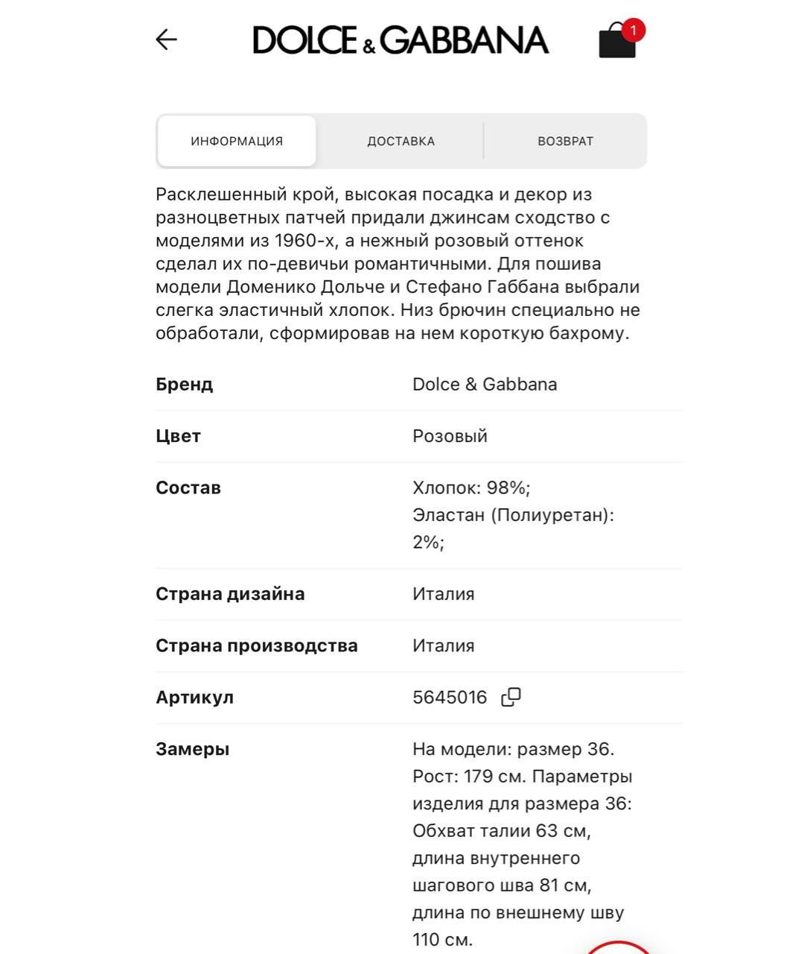Click the Dolce & Gabbana header logo
804x954 pixels.
tap(401, 40)
